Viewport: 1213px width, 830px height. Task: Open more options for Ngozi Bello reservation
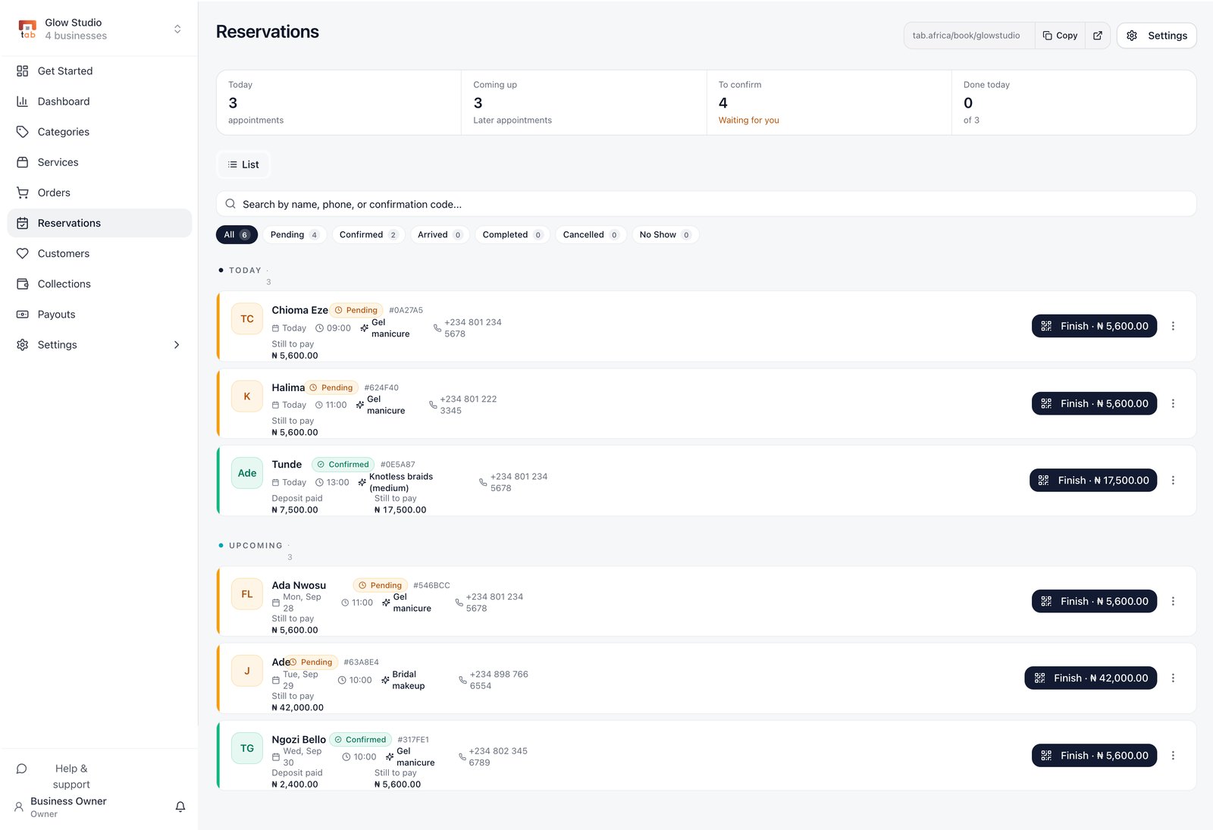click(1173, 756)
